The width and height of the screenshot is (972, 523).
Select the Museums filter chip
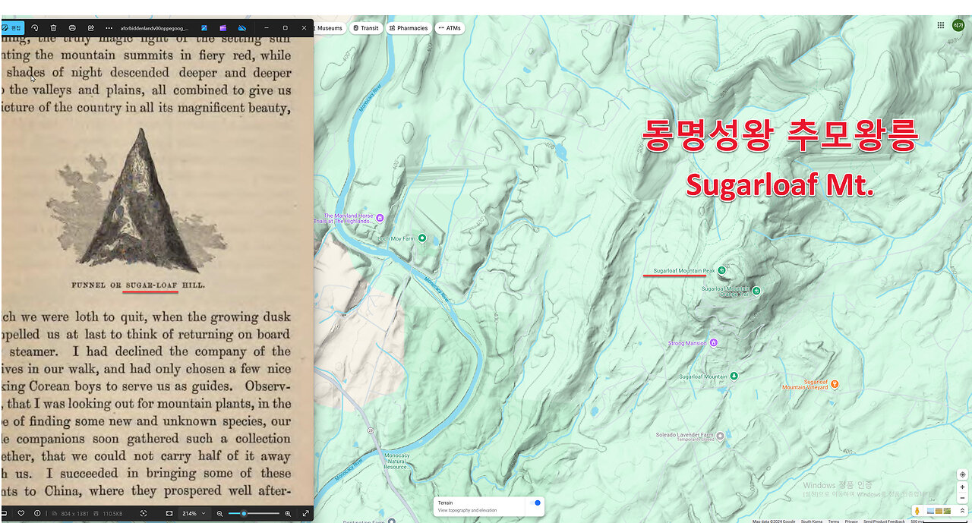point(330,28)
